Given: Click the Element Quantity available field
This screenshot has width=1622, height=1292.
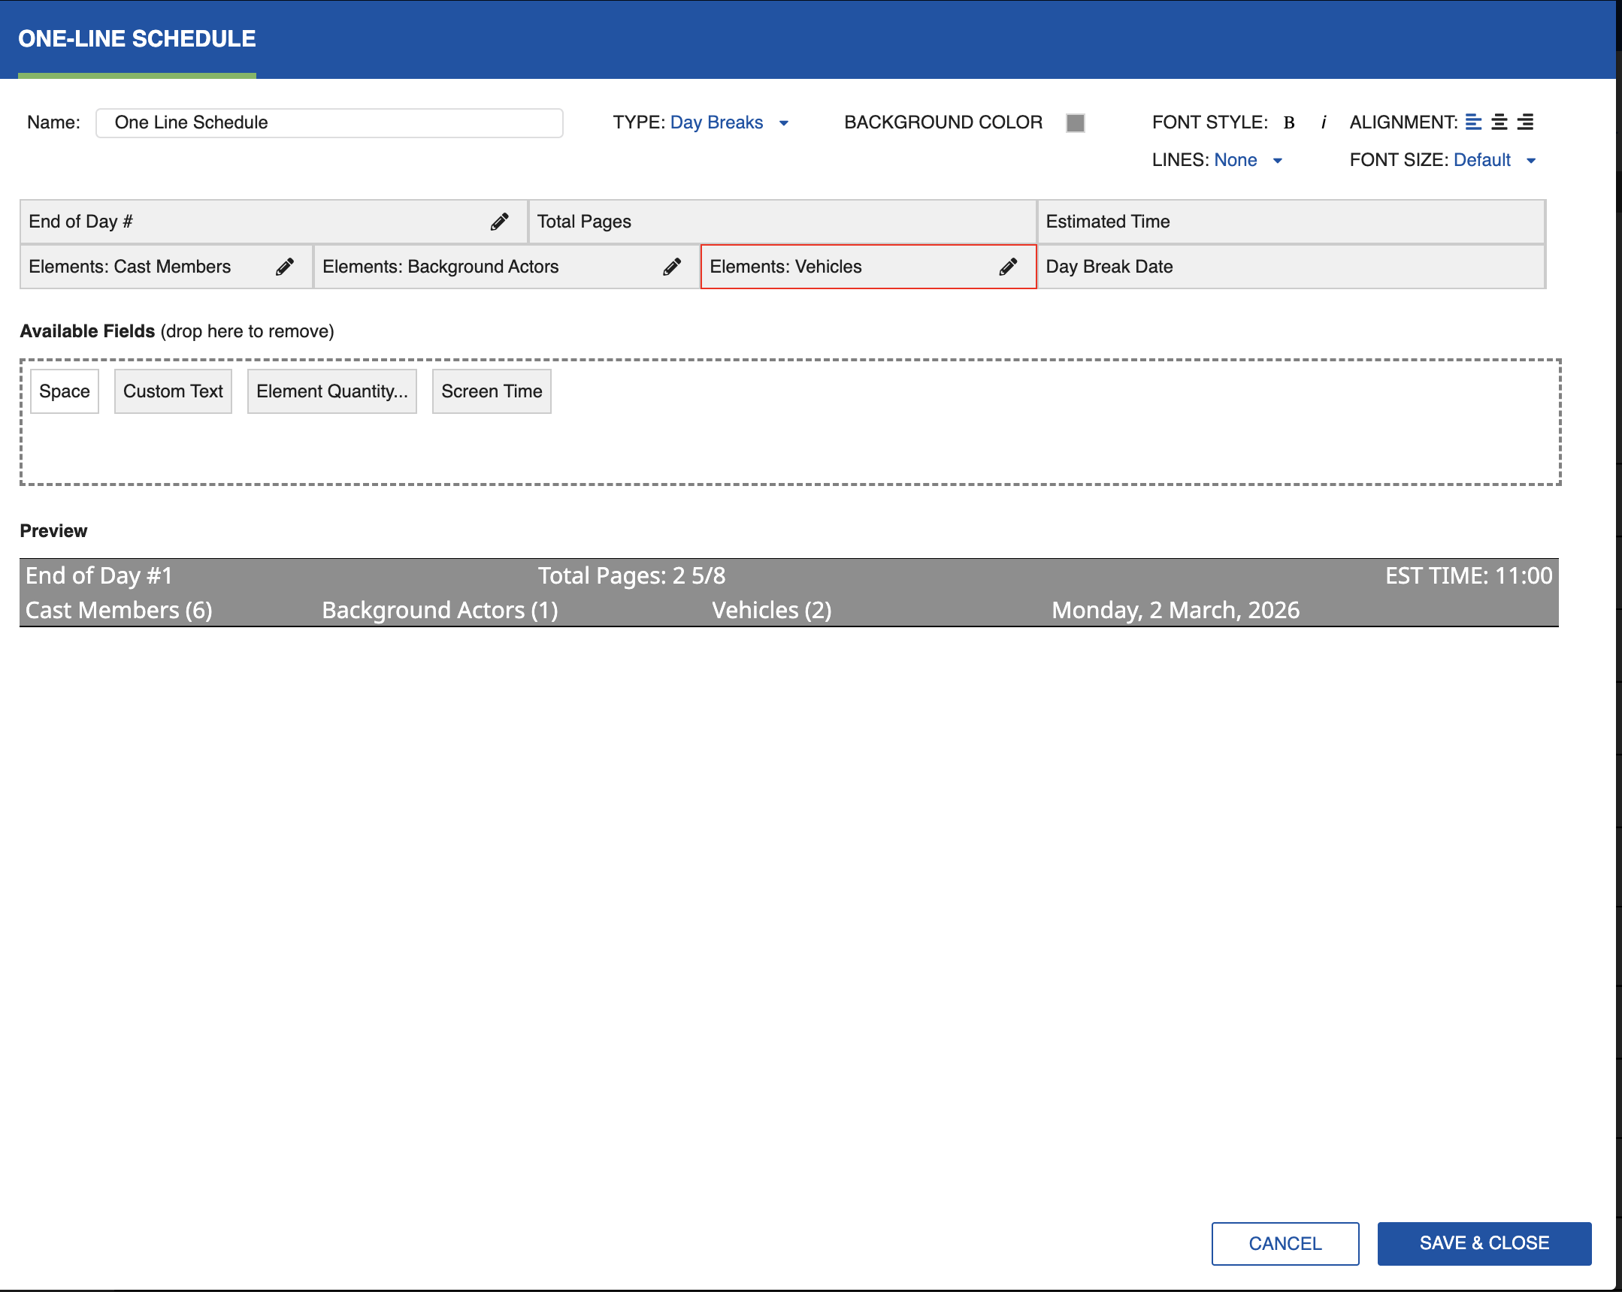Looking at the screenshot, I should coord(331,391).
